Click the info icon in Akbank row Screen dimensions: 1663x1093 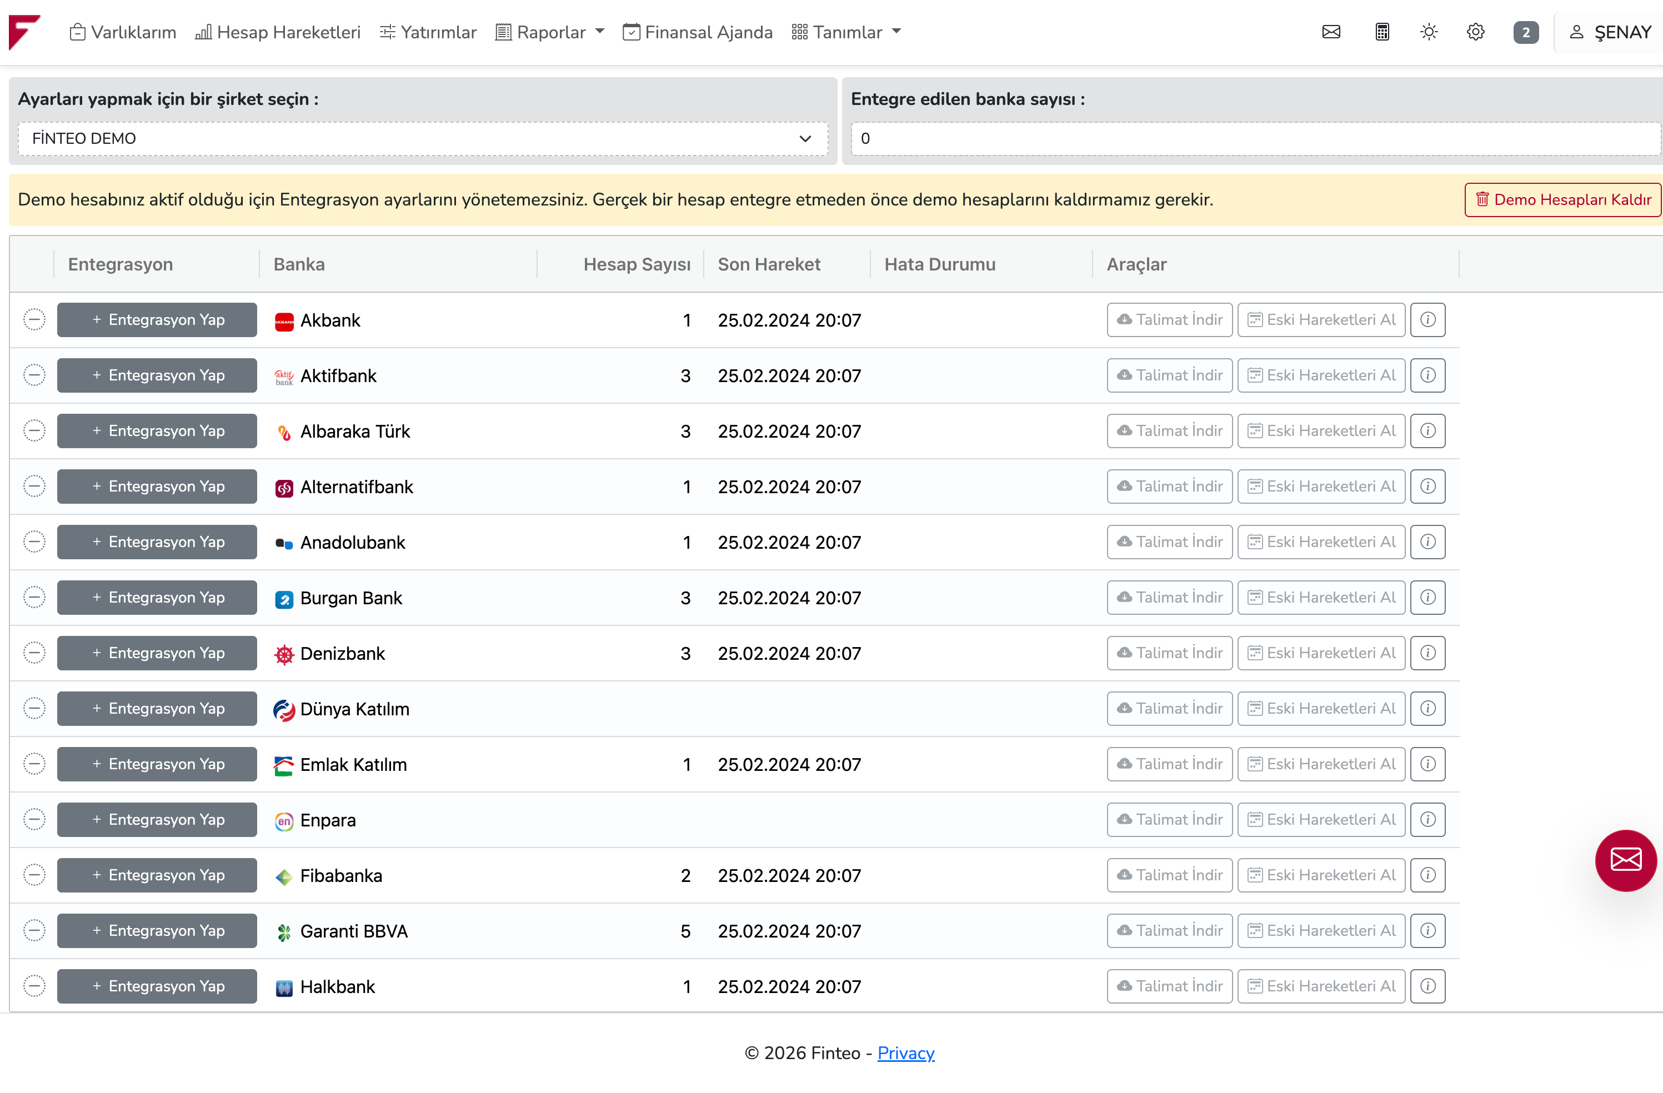coord(1427,319)
